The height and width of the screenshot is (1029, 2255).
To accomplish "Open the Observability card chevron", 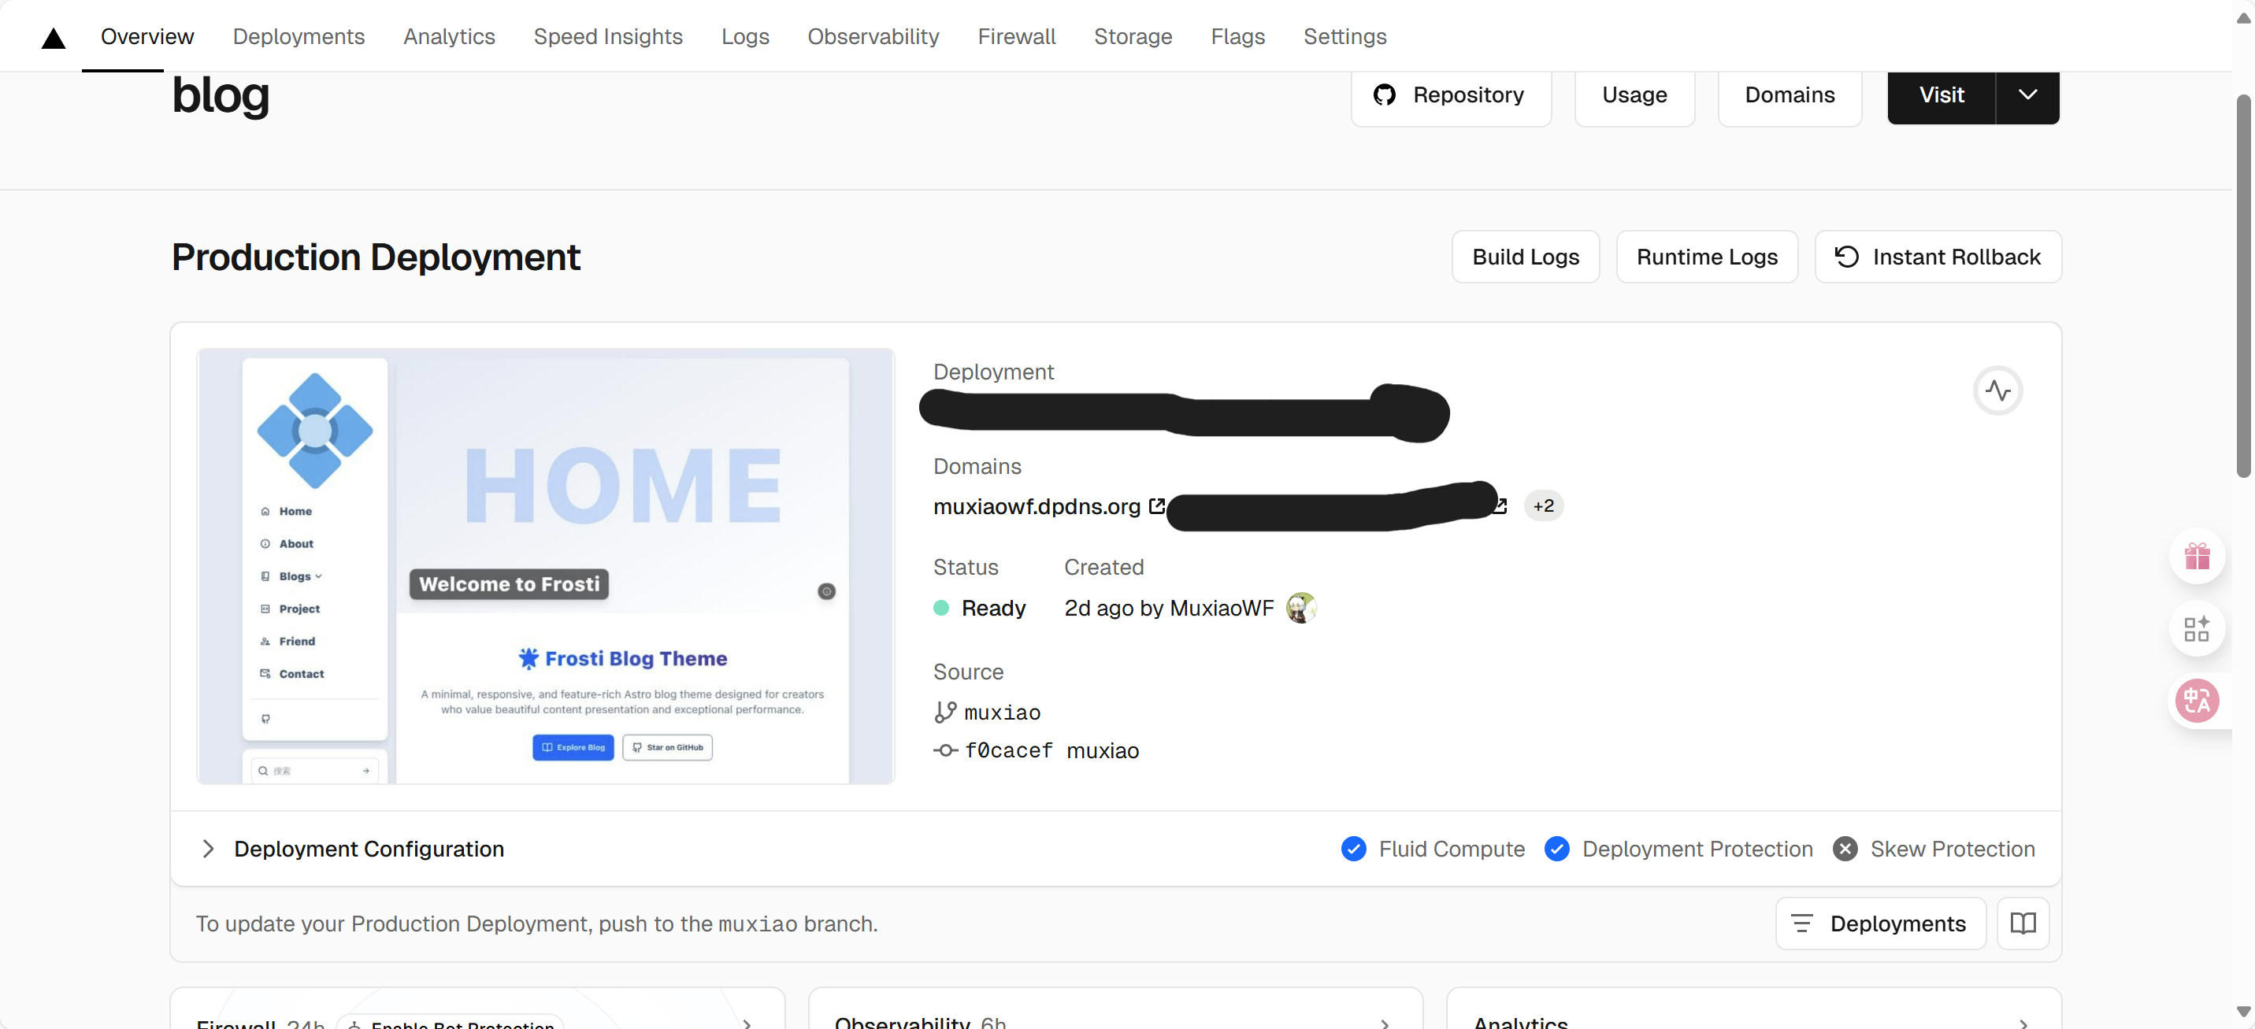I will (x=1385, y=1023).
